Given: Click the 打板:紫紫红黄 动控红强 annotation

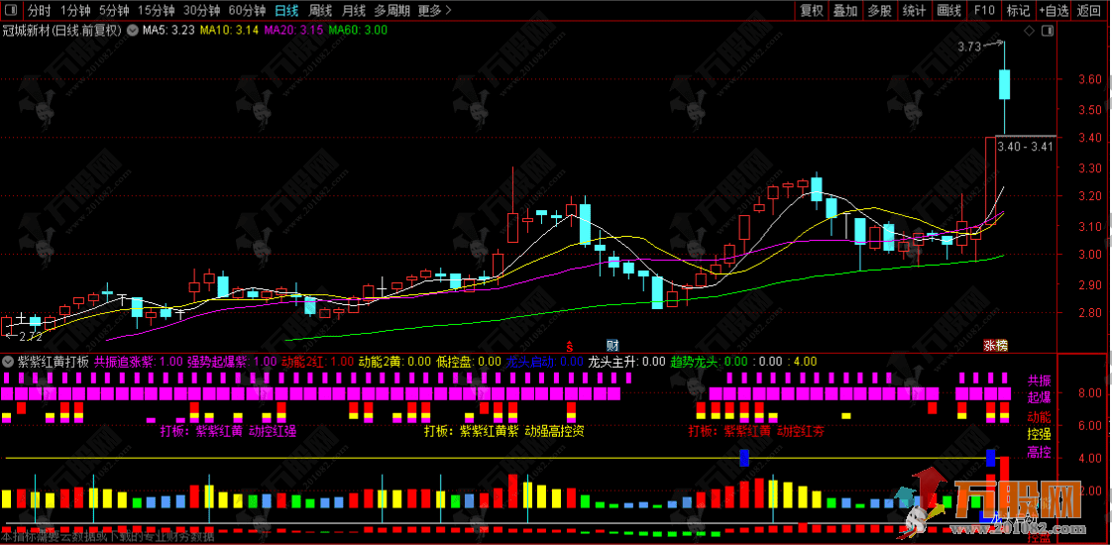Looking at the screenshot, I should click(x=228, y=430).
